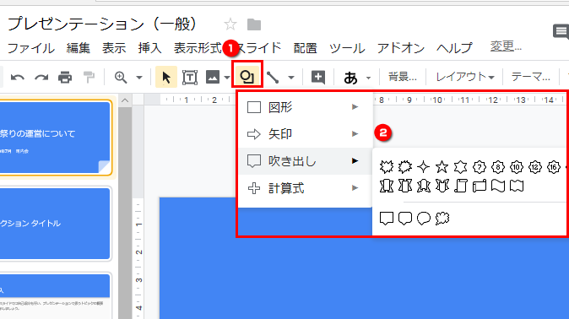This screenshot has width=569, height=319.
Task: Select the 4-point star shape
Action: 424,167
